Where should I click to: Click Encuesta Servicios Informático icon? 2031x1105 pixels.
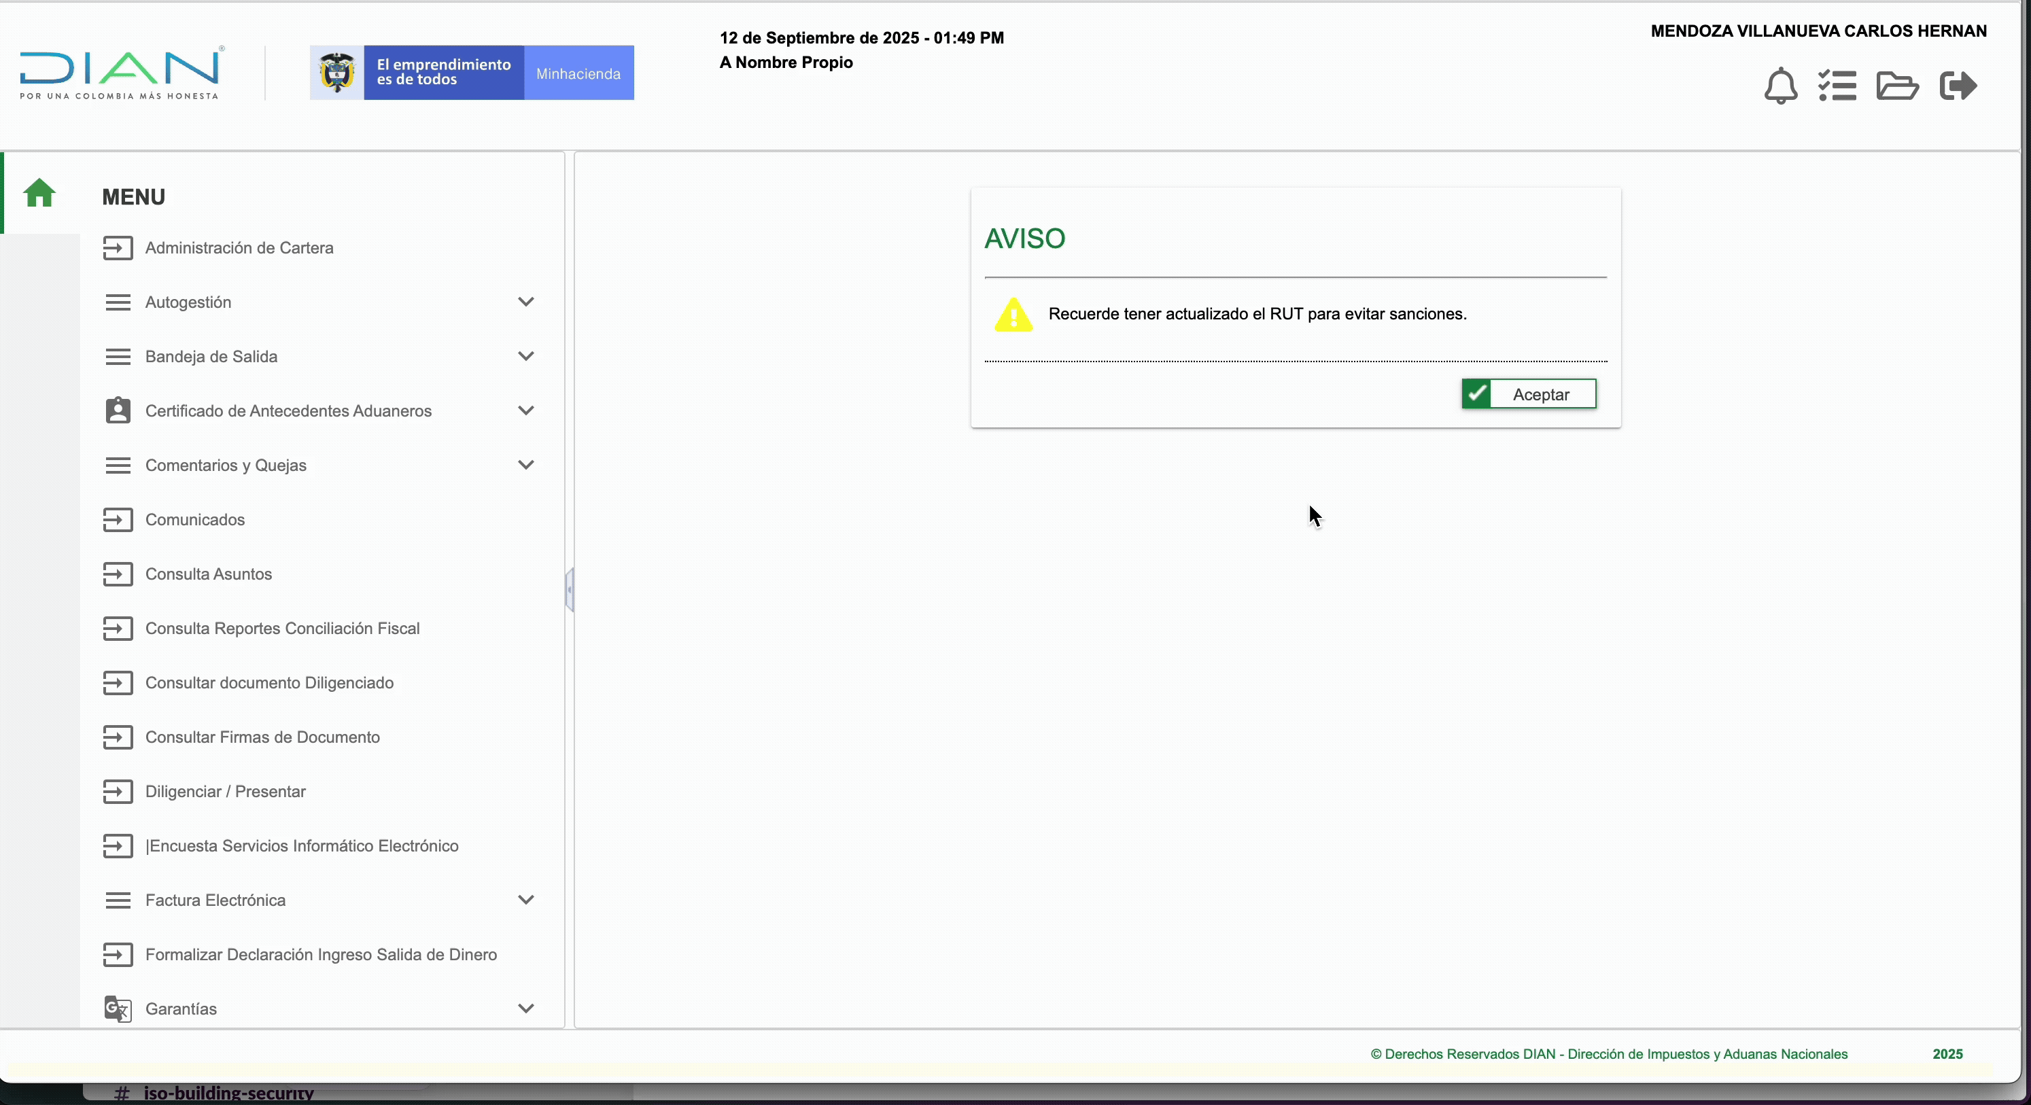tap(118, 847)
